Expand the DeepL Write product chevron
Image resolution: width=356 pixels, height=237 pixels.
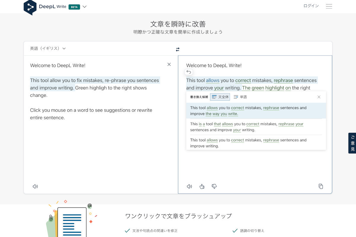click(x=85, y=7)
